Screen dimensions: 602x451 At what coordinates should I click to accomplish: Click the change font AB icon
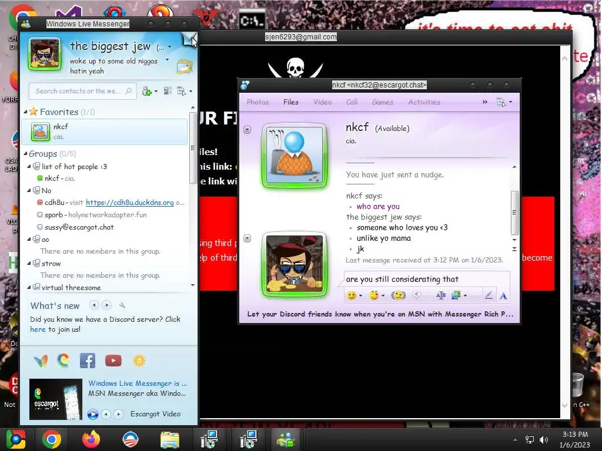pyautogui.click(x=441, y=295)
